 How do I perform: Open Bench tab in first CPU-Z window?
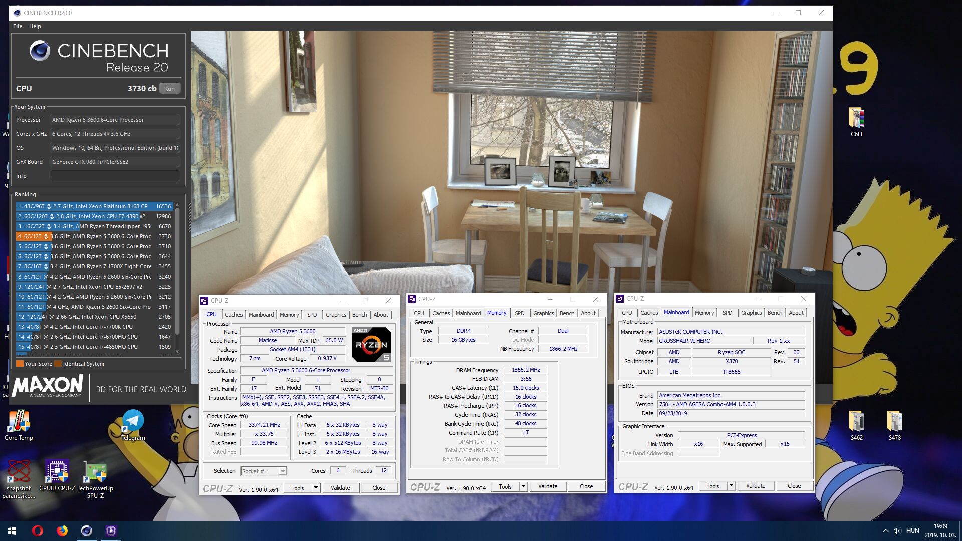pos(359,315)
